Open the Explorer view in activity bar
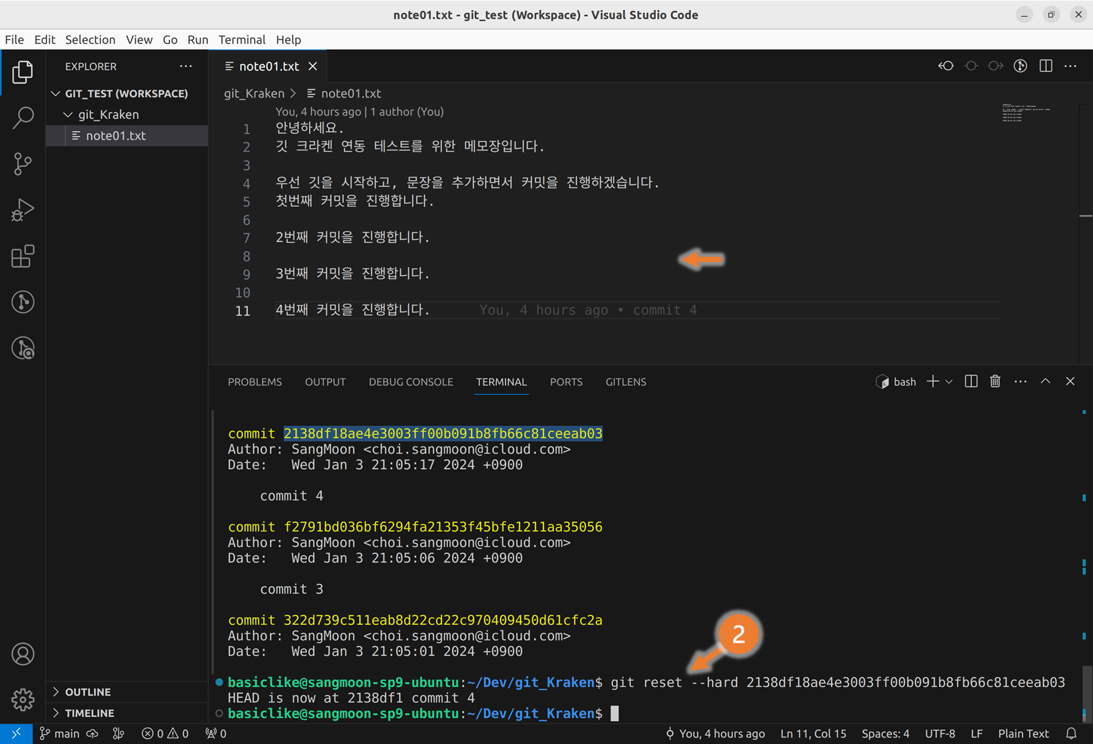Screen dimensions: 1093x744 click(23, 72)
